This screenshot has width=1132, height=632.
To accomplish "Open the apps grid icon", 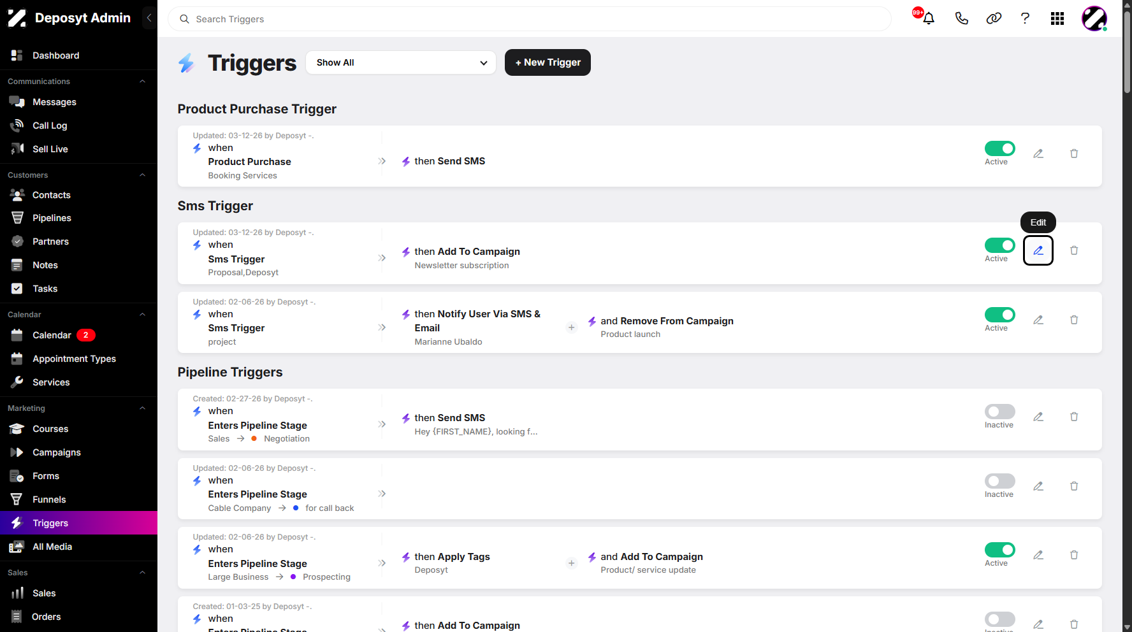I will [1057, 18].
